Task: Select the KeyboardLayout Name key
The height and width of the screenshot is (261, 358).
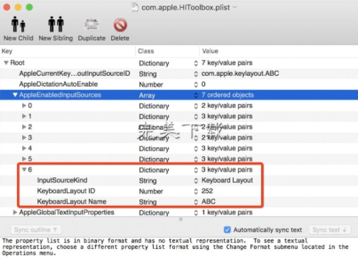Action: click(x=72, y=201)
